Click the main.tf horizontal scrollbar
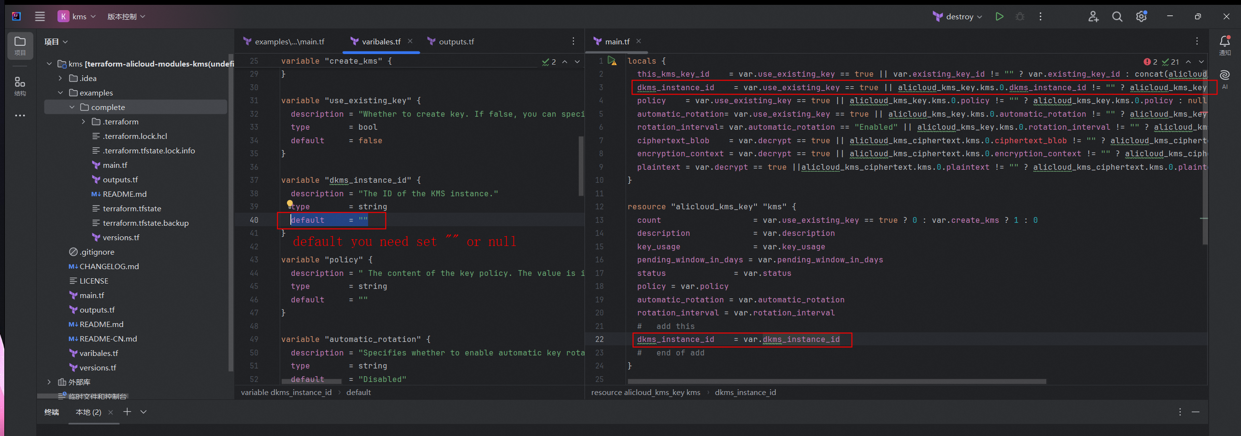Viewport: 1241px width, 436px height. coord(837,381)
